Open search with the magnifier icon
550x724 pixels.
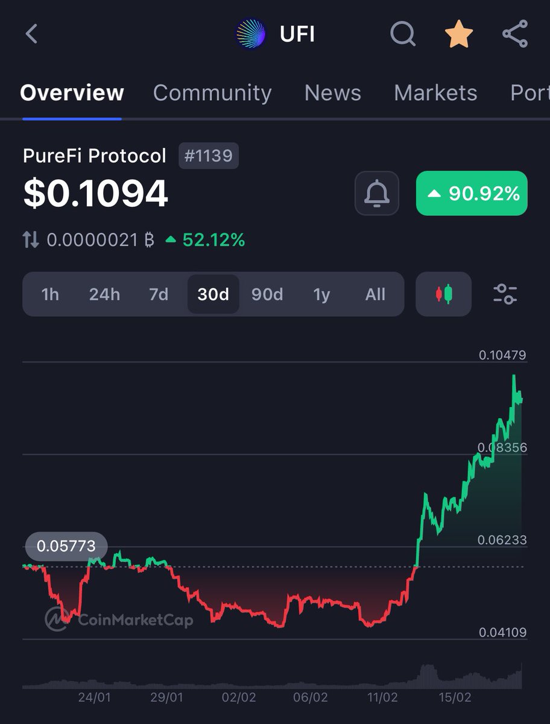403,34
